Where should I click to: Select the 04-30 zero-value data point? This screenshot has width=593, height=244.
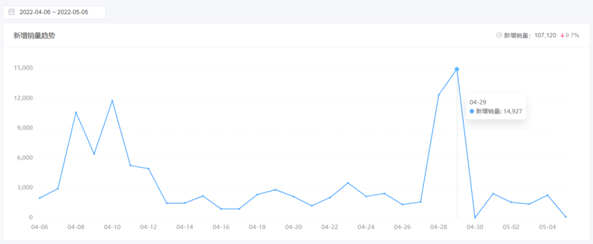475,218
